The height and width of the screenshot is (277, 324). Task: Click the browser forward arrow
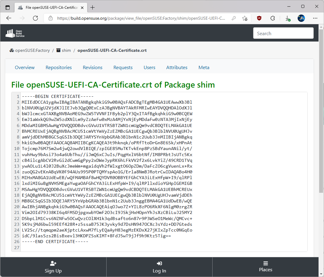pos(22,18)
